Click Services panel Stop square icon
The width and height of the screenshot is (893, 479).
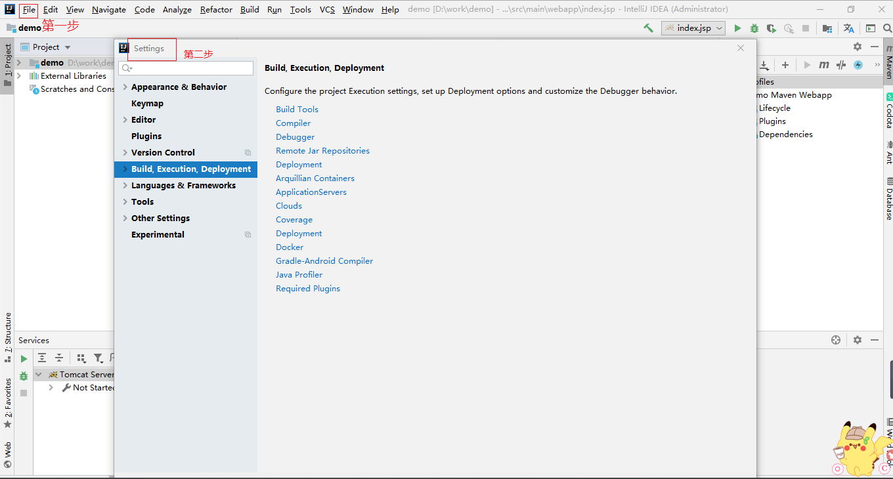(24, 393)
